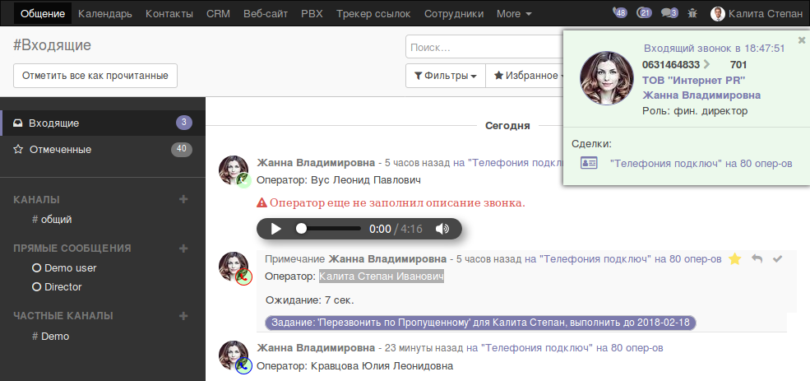The image size is (810, 381).
Task: Click the caller photo in incoming call popup
Action: click(606, 78)
